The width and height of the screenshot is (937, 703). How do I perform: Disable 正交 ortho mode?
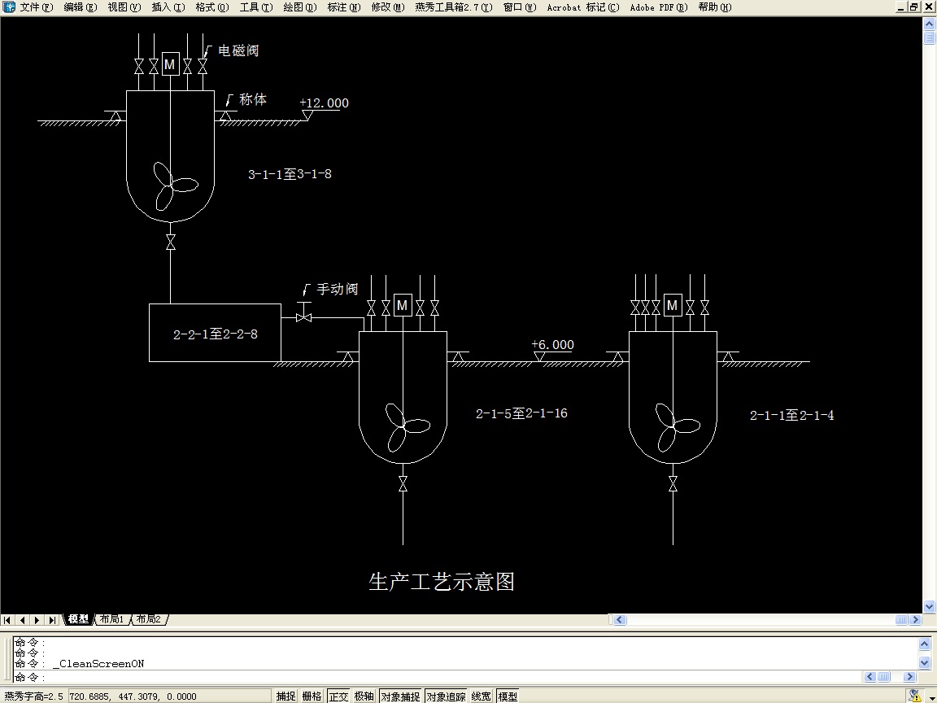(338, 696)
